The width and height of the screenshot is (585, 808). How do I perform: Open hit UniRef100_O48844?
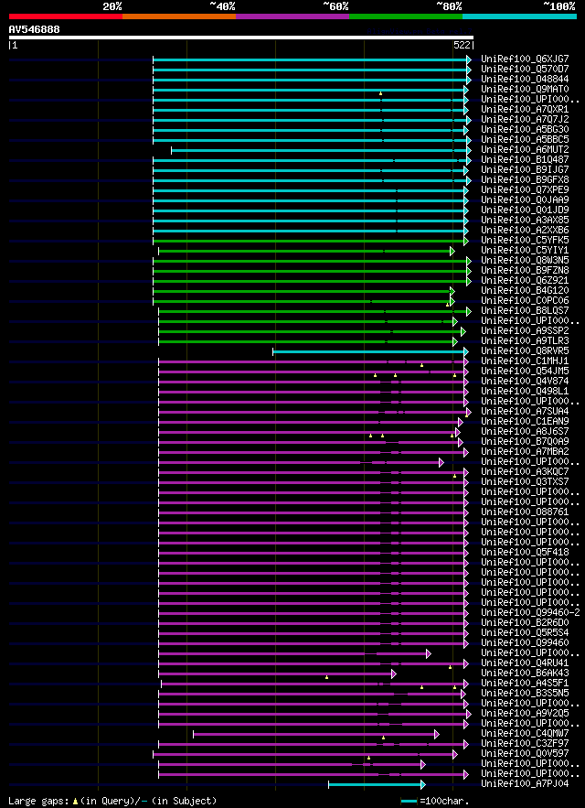click(x=525, y=79)
